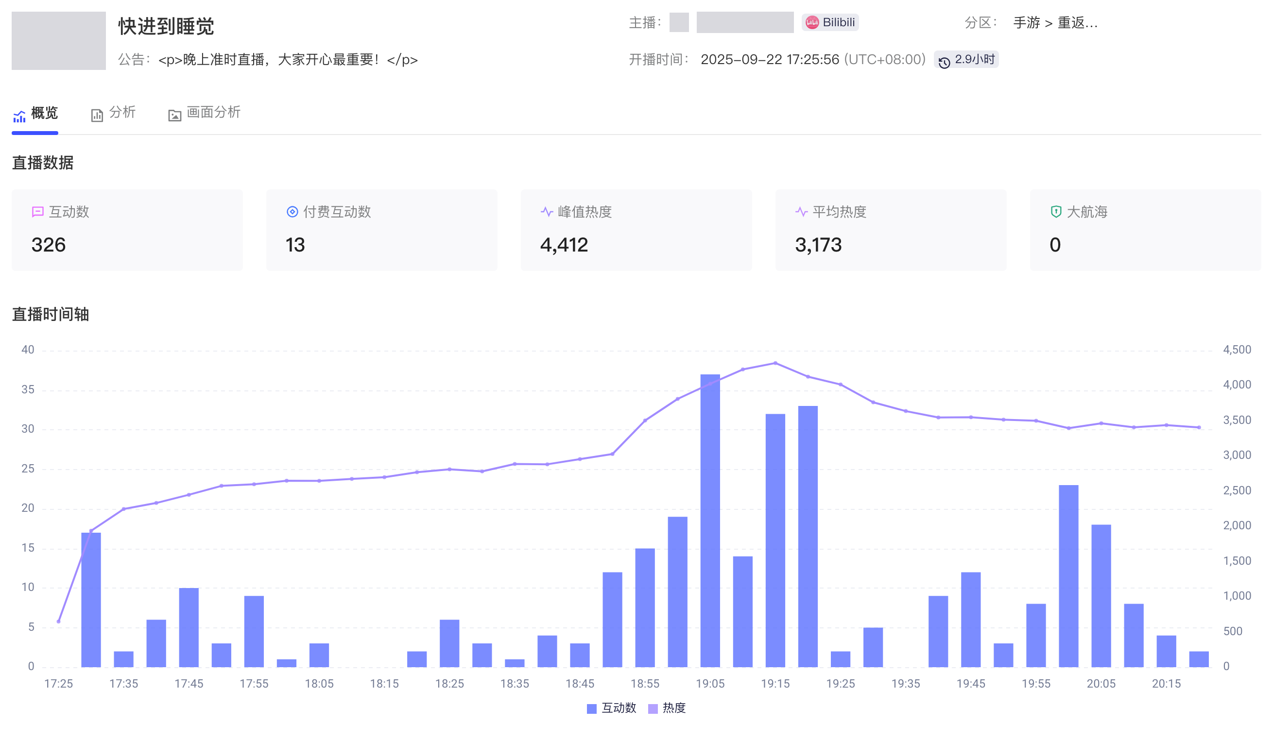Click the 直播时间轴 section heading
The height and width of the screenshot is (741, 1273).
click(x=51, y=315)
